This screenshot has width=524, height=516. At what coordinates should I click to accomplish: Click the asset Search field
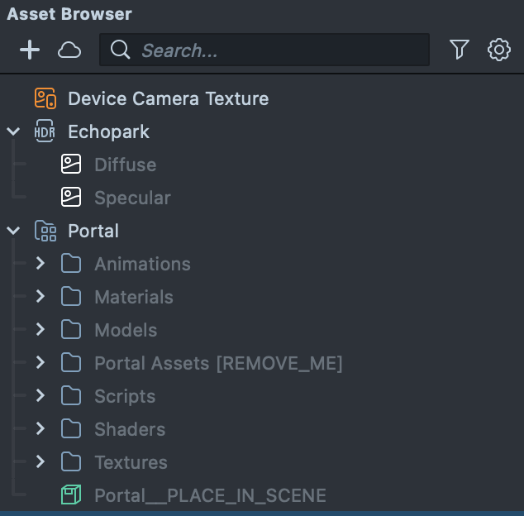point(273,50)
